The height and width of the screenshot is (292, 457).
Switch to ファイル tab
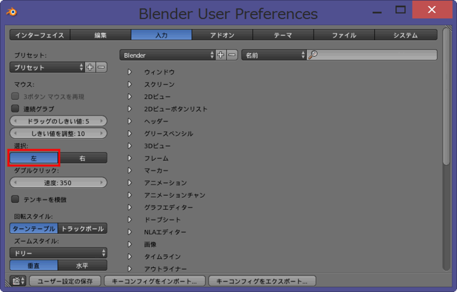click(x=344, y=35)
